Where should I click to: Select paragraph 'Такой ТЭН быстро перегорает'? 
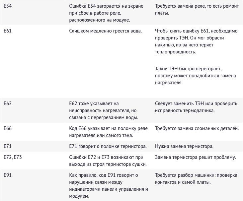click(196, 76)
